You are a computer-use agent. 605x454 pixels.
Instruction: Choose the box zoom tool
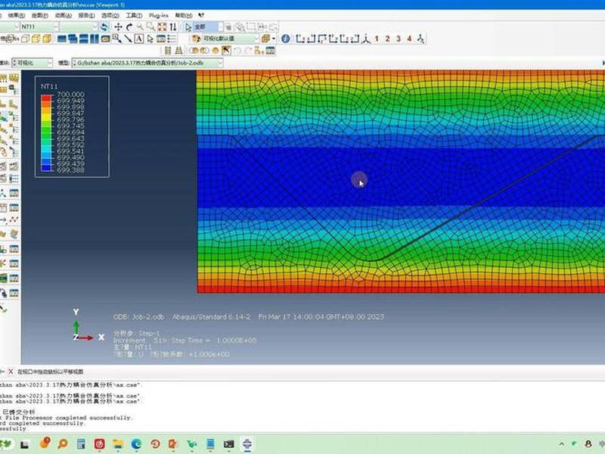click(150, 26)
